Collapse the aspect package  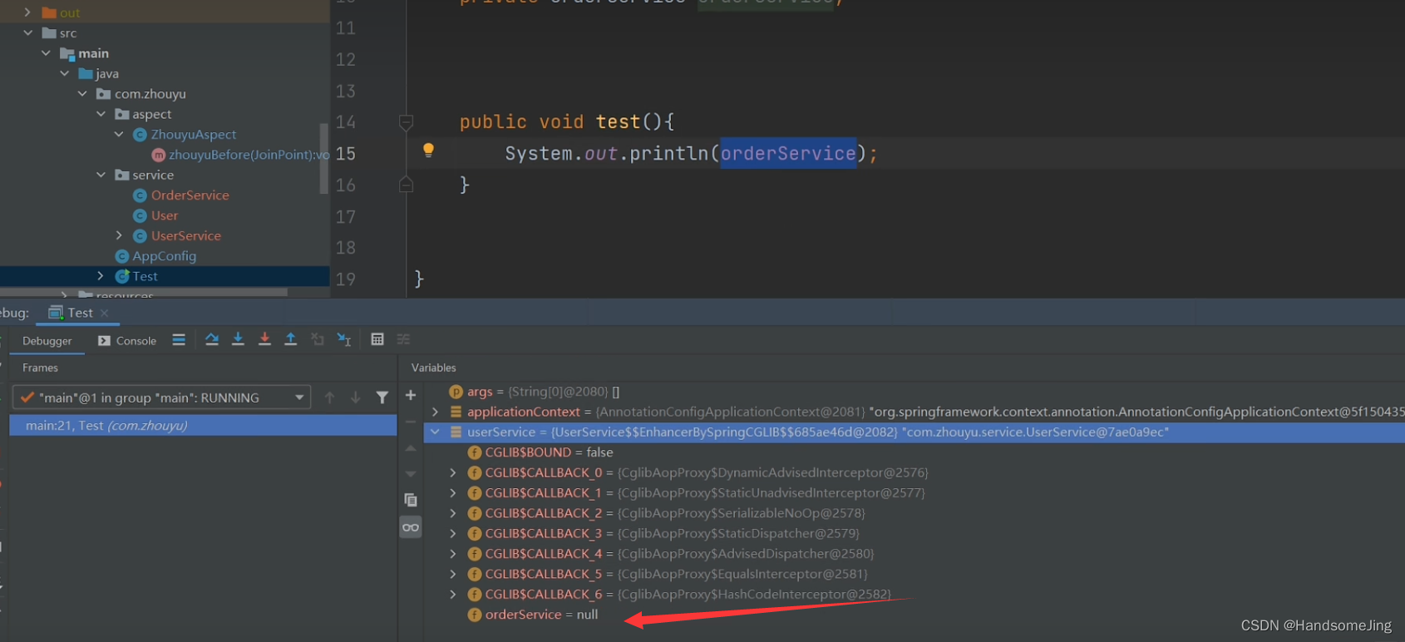[101, 114]
